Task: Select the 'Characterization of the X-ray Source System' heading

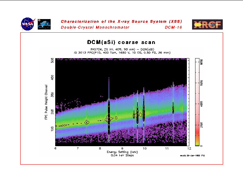Action: pos(121,22)
